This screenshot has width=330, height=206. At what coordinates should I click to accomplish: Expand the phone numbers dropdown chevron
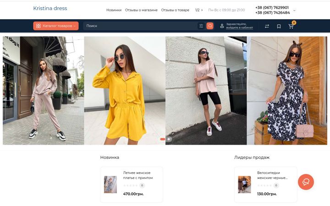294,10
